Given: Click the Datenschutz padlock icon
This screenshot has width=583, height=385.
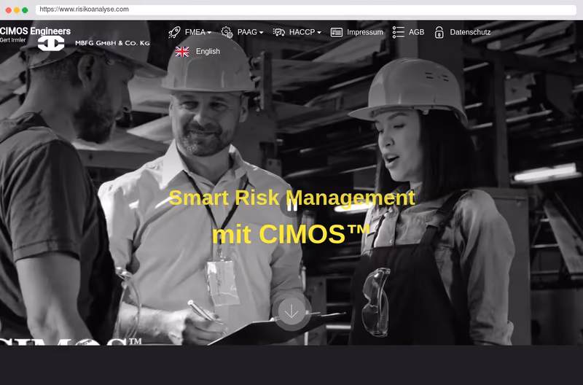Looking at the screenshot, I should pos(439,32).
